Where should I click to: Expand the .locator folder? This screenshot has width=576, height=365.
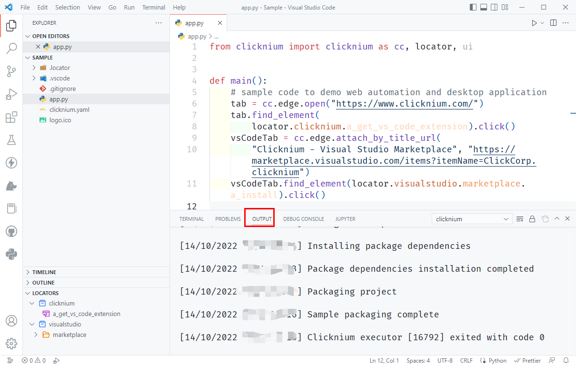coord(34,68)
